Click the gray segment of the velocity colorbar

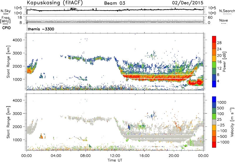click(214, 122)
